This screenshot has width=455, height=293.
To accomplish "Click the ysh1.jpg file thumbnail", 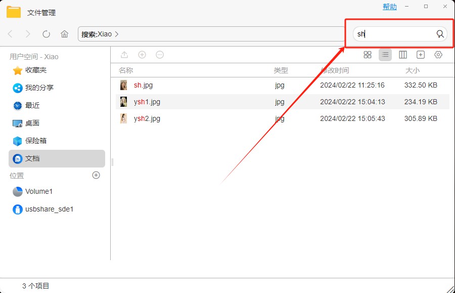I will tap(123, 102).
